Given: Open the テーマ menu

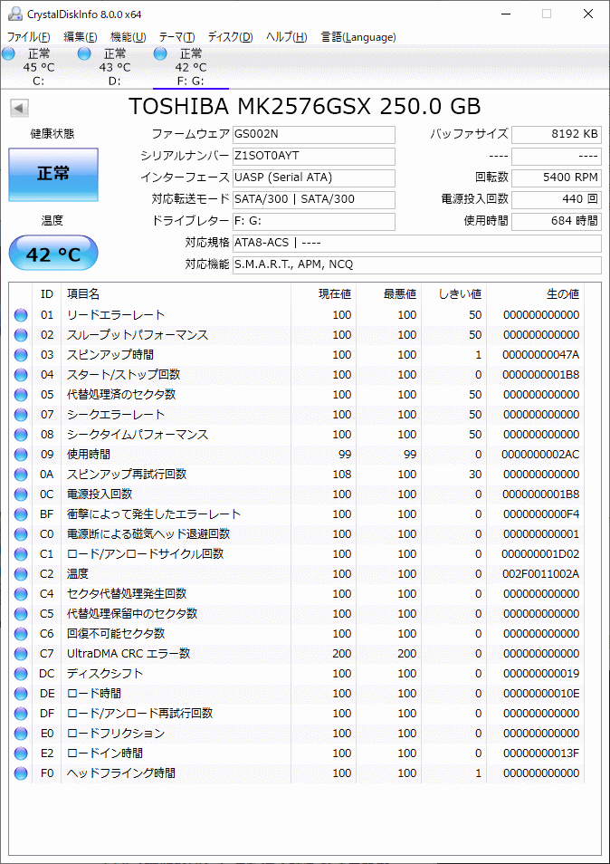Looking at the screenshot, I should click(175, 37).
